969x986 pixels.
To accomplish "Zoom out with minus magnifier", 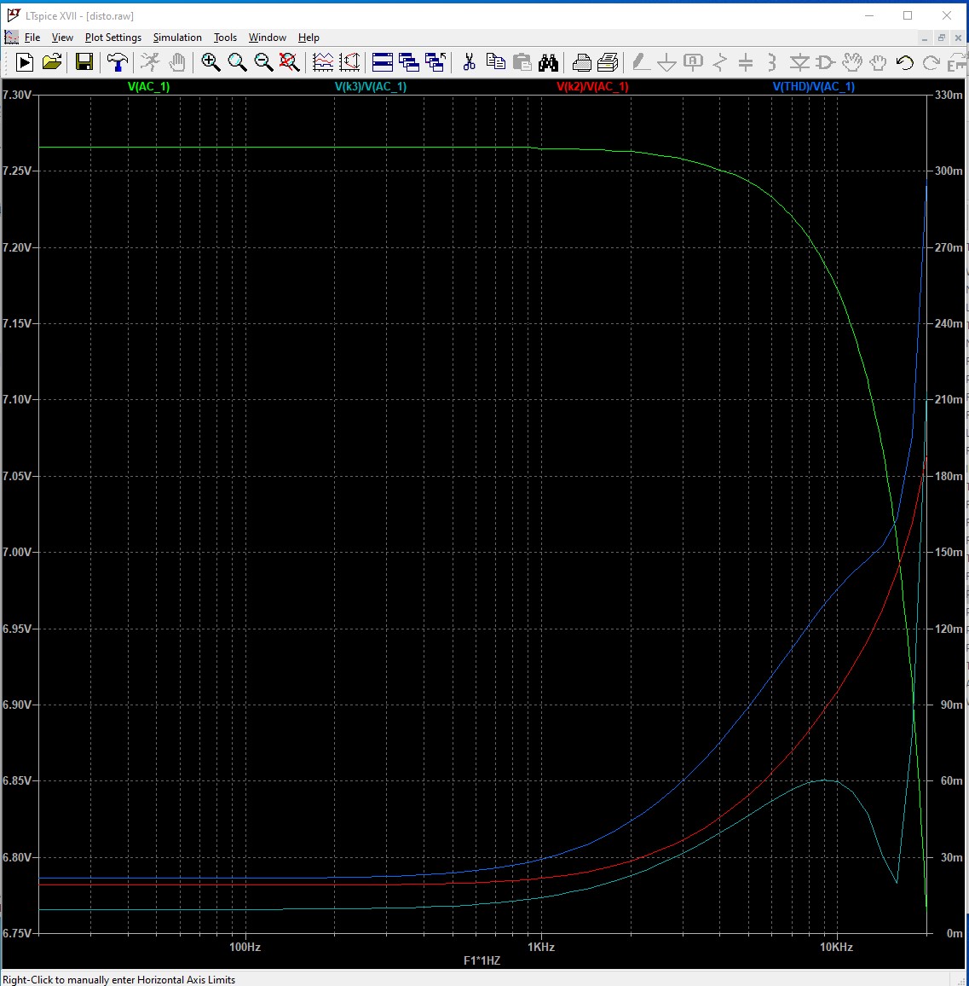I will (x=263, y=61).
